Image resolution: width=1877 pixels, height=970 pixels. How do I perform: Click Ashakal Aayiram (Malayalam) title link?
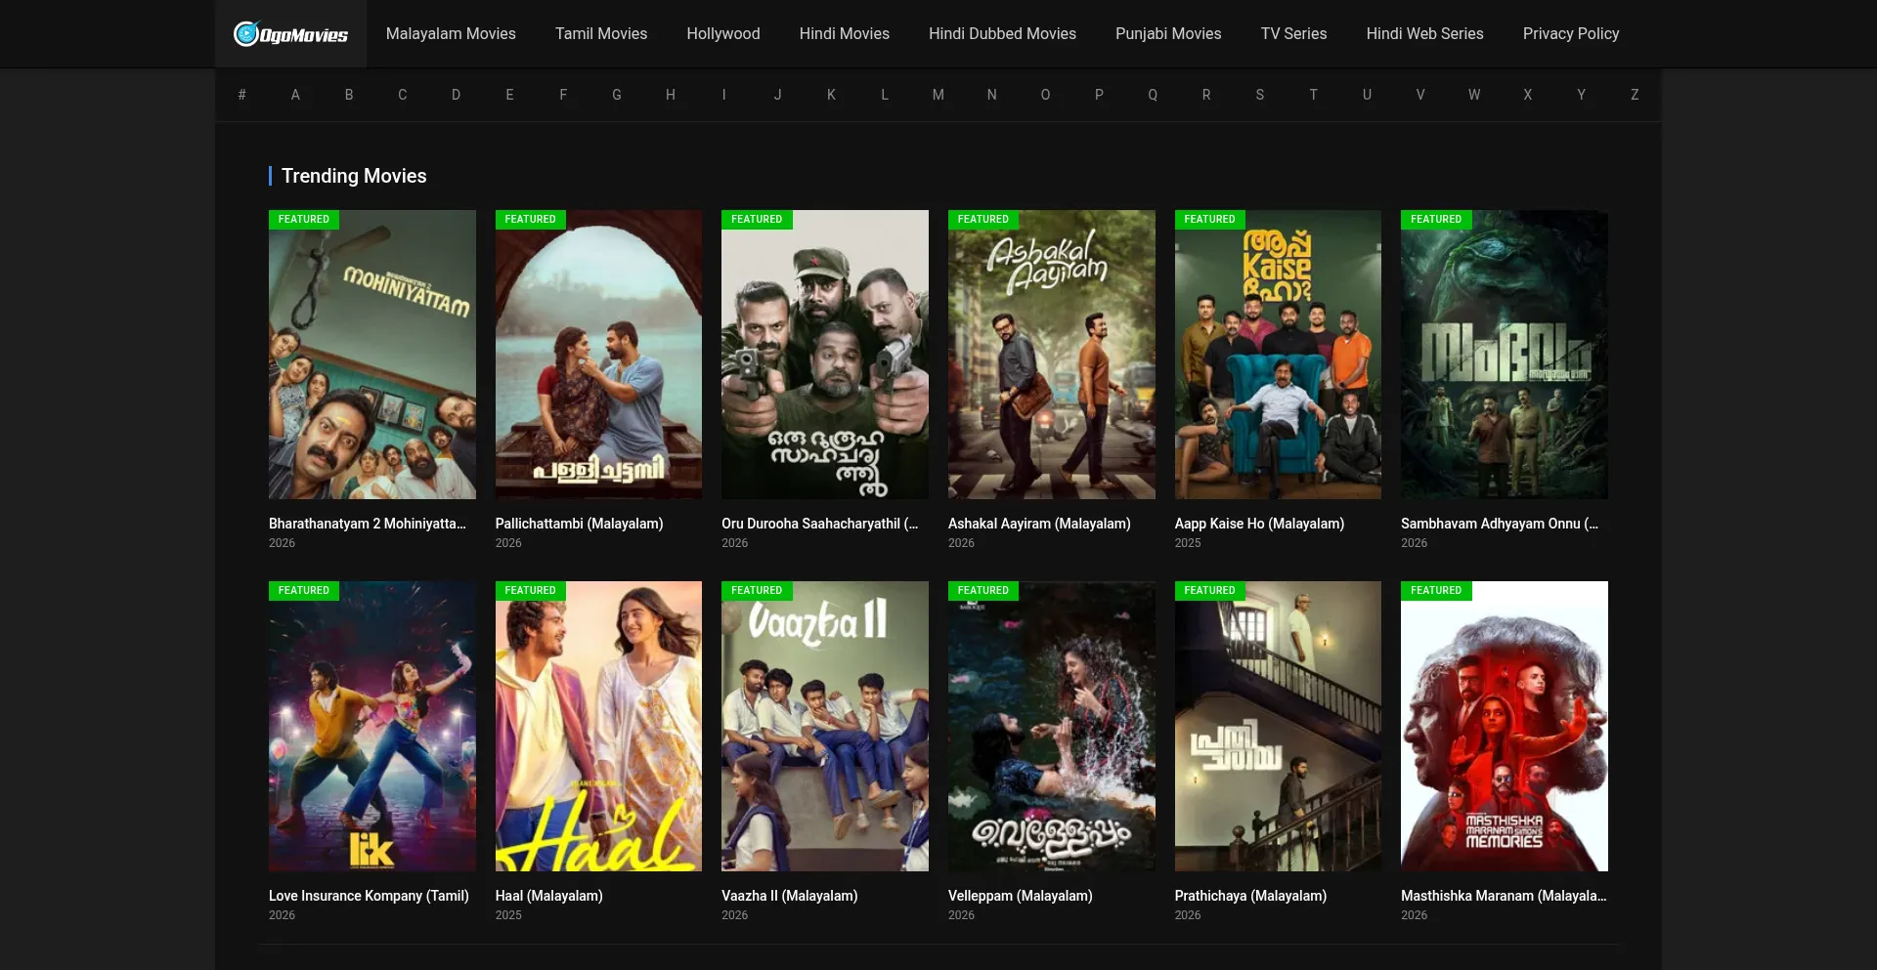coord(1039,524)
